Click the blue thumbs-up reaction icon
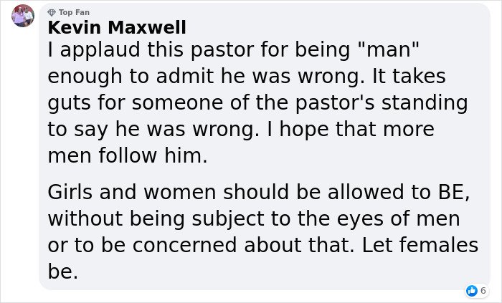The height and width of the screenshot is (303, 502). [x=472, y=291]
